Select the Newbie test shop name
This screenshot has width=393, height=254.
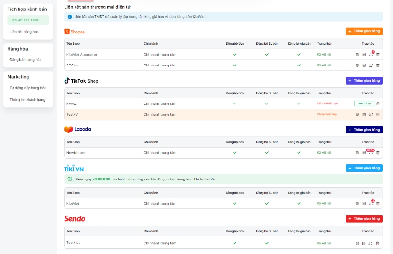pos(76,153)
